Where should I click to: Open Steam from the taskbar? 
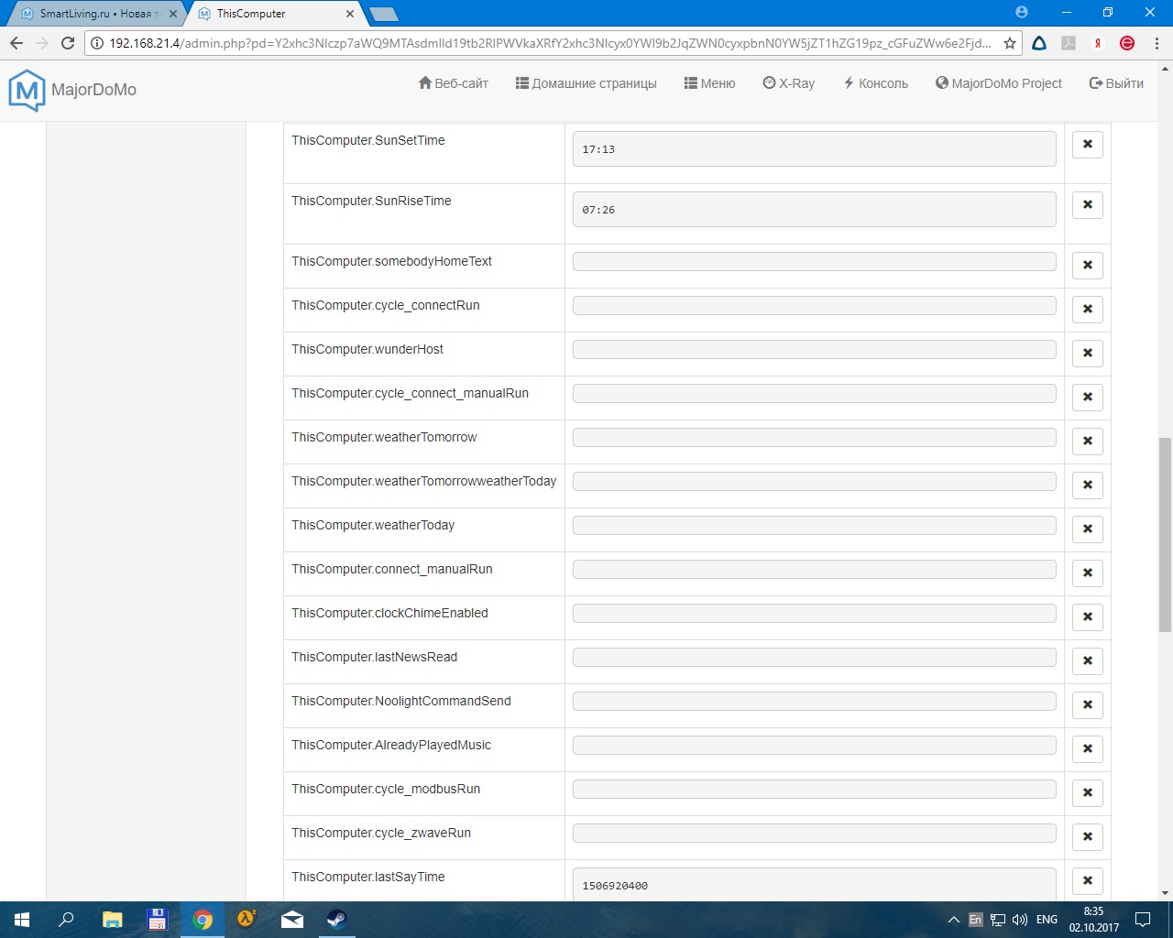(336, 920)
